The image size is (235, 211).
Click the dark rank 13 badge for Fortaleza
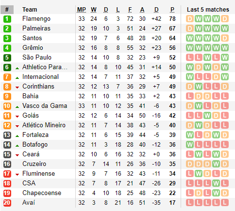click(7, 135)
